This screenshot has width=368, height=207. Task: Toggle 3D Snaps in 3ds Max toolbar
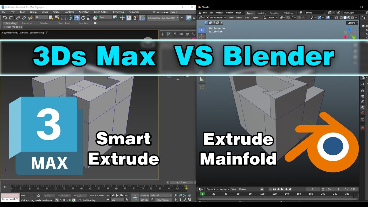[135, 18]
